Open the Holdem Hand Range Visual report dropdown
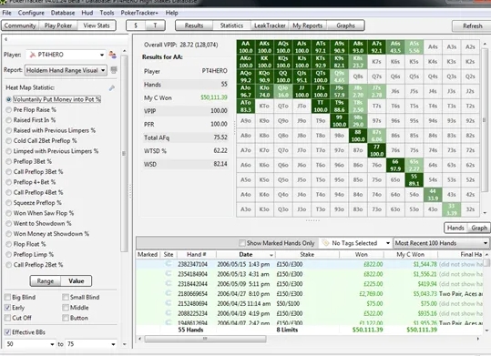This screenshot has height=356, width=491. (66, 70)
